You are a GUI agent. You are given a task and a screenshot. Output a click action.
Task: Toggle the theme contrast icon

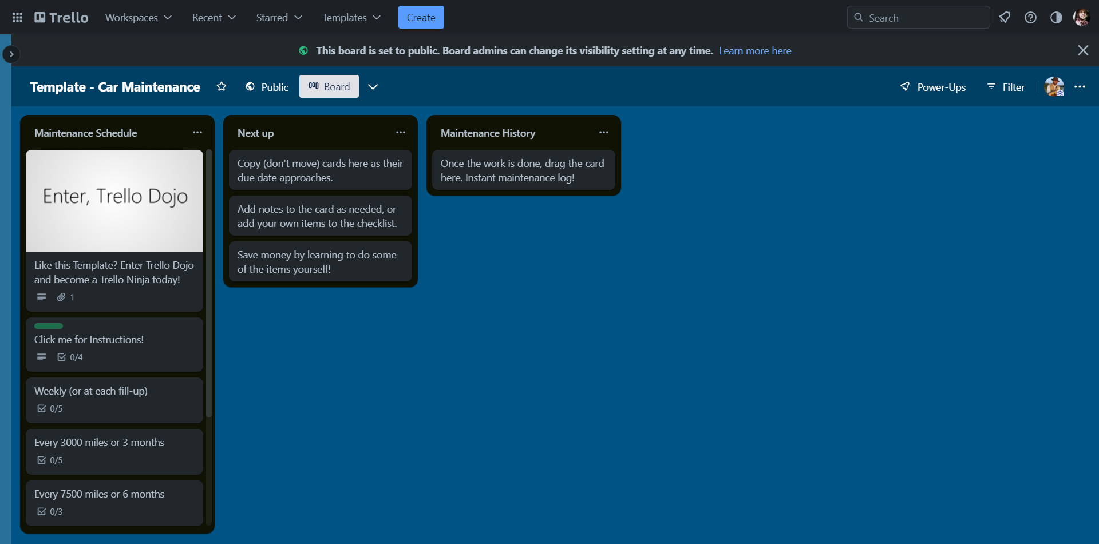click(1056, 18)
